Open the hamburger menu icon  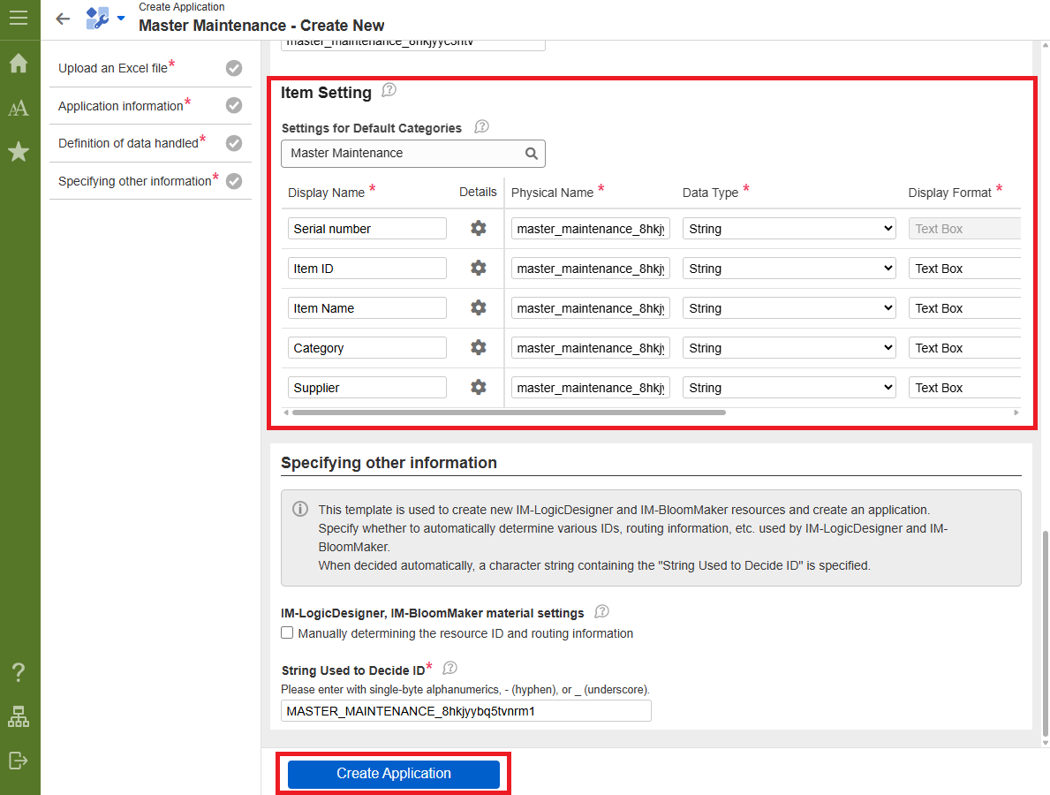[19, 18]
